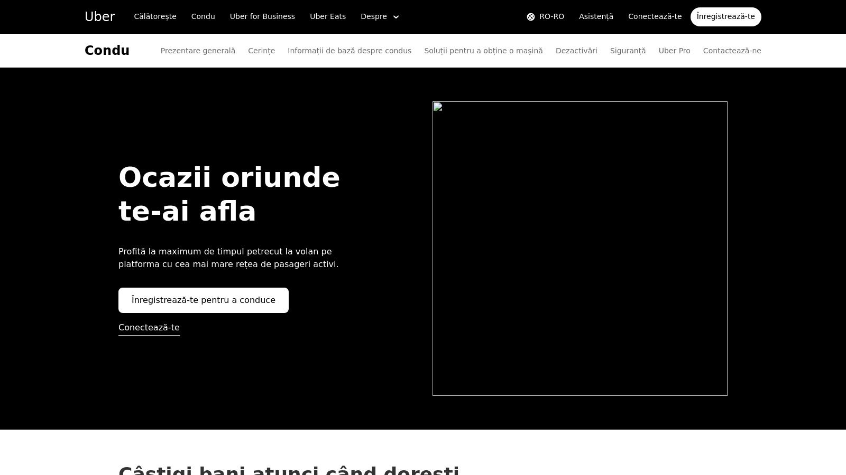Click Conectează-te in the top bar

tap(655, 17)
